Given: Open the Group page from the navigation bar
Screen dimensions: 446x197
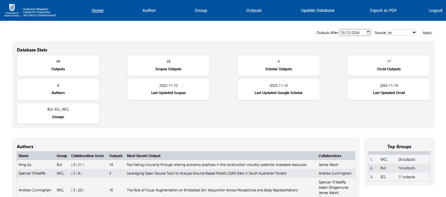Looking at the screenshot, I should tap(201, 10).
